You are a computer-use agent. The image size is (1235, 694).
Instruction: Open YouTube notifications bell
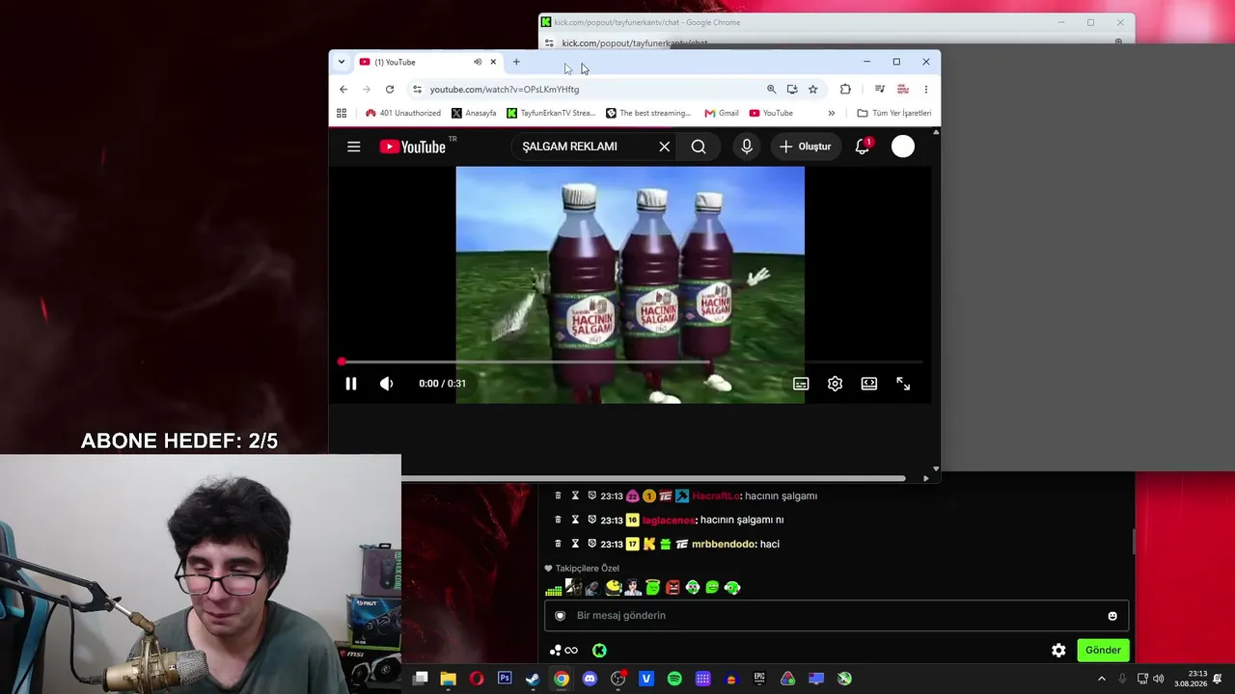tap(863, 147)
